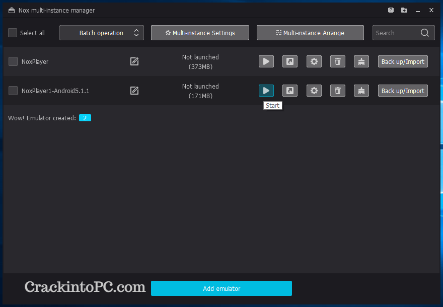Toggle the Select all checkbox
Viewport: 443px width, 307px height.
coord(13,33)
